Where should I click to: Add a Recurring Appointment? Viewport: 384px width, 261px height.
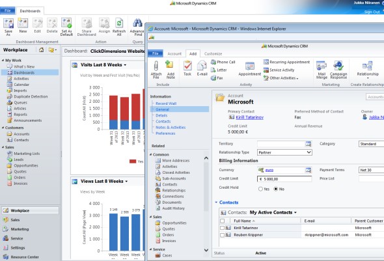286,62
